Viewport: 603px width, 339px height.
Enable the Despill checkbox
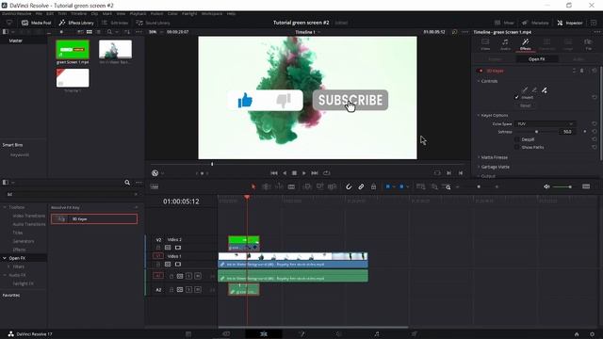[517, 139]
